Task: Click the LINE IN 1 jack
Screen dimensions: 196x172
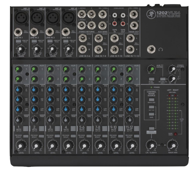Action: pyautogui.click(x=18, y=32)
